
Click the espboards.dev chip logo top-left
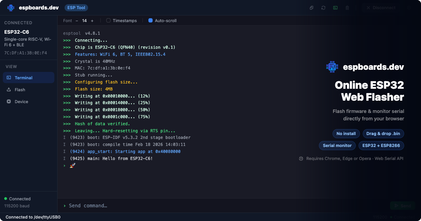click(x=11, y=8)
